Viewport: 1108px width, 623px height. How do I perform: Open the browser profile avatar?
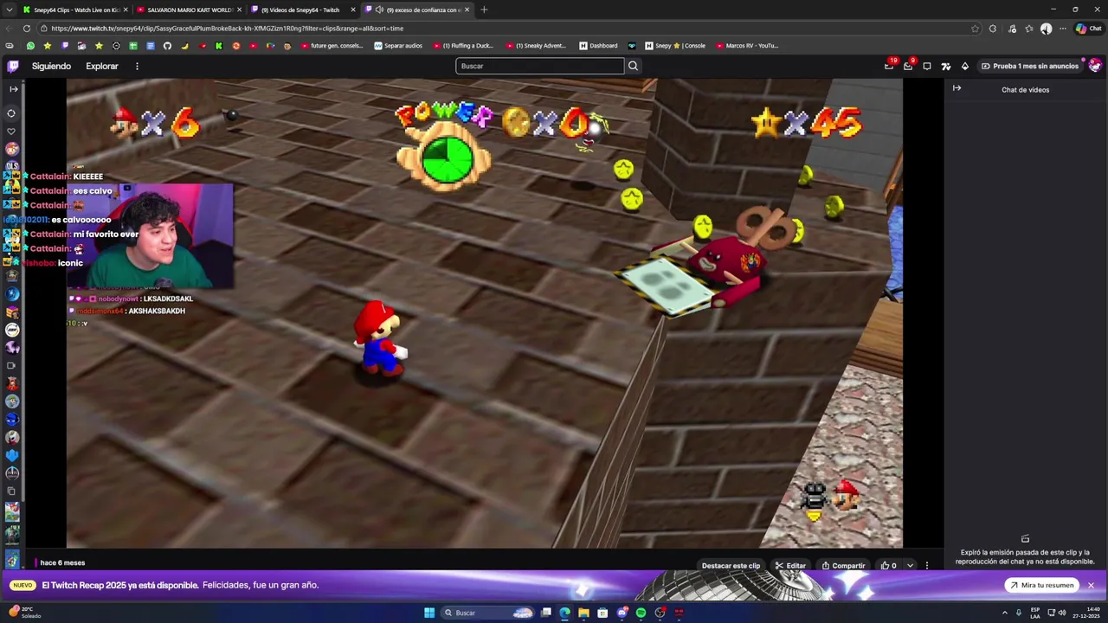(x=1047, y=28)
